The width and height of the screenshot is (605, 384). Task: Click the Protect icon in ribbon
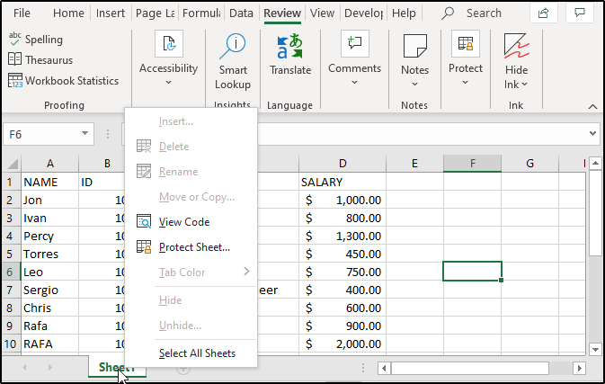(x=466, y=43)
